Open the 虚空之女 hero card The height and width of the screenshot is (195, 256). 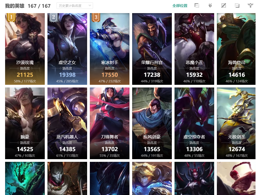[x=67, y=49]
